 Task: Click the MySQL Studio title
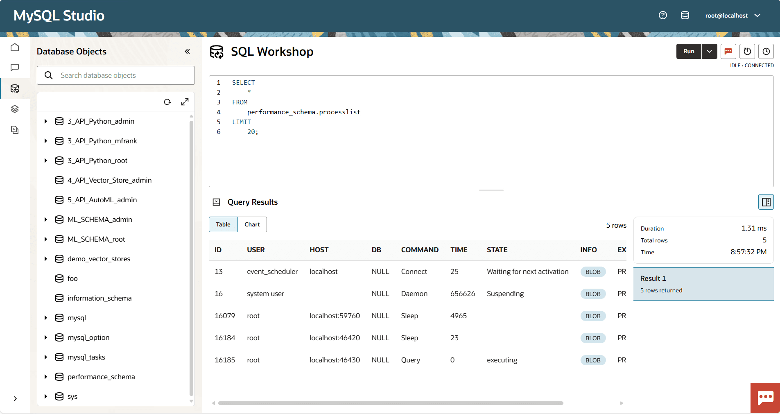point(59,16)
